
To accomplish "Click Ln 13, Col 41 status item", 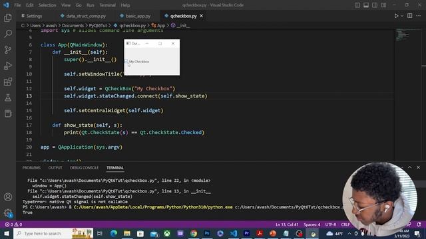I will tap(287, 224).
